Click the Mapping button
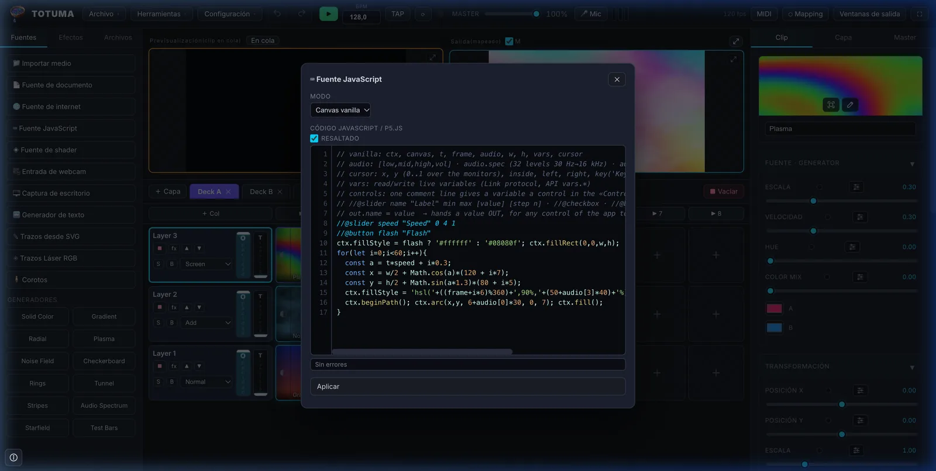 point(805,14)
